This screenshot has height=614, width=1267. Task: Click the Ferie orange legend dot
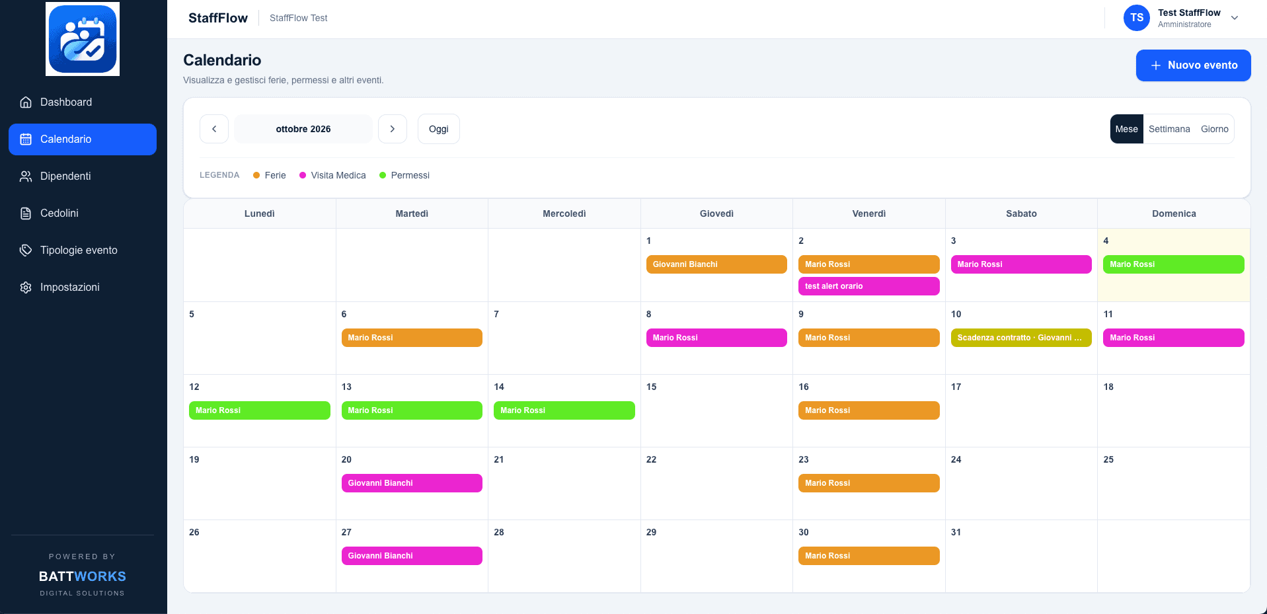(256, 175)
